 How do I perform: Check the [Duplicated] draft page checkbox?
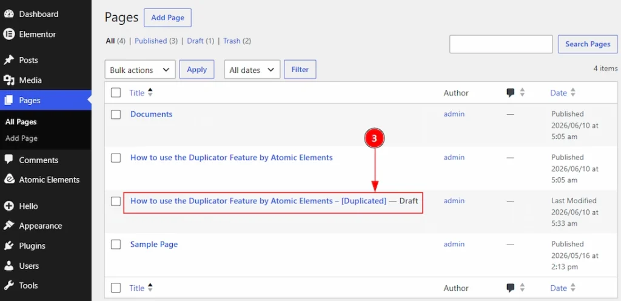[116, 201]
